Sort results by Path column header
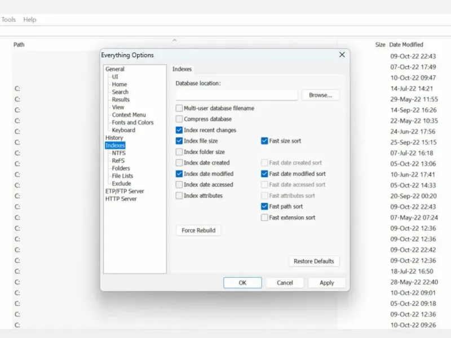 [x=19, y=45]
